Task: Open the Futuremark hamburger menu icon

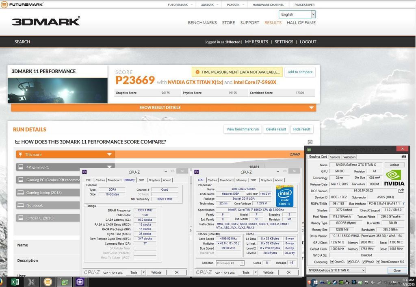Action: tap(4, 4)
